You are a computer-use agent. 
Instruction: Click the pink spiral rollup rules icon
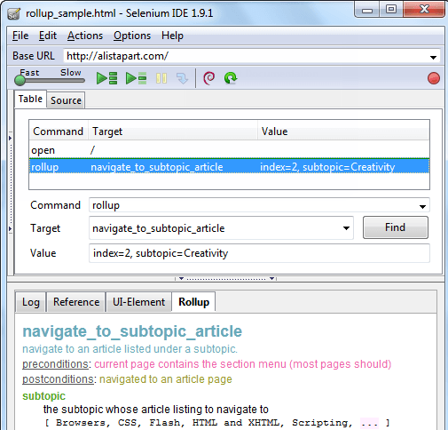(209, 78)
